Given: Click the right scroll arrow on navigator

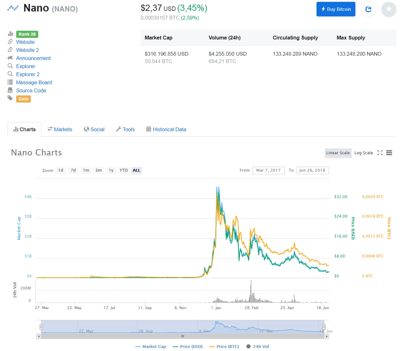Looking at the screenshot, I should (x=327, y=336).
